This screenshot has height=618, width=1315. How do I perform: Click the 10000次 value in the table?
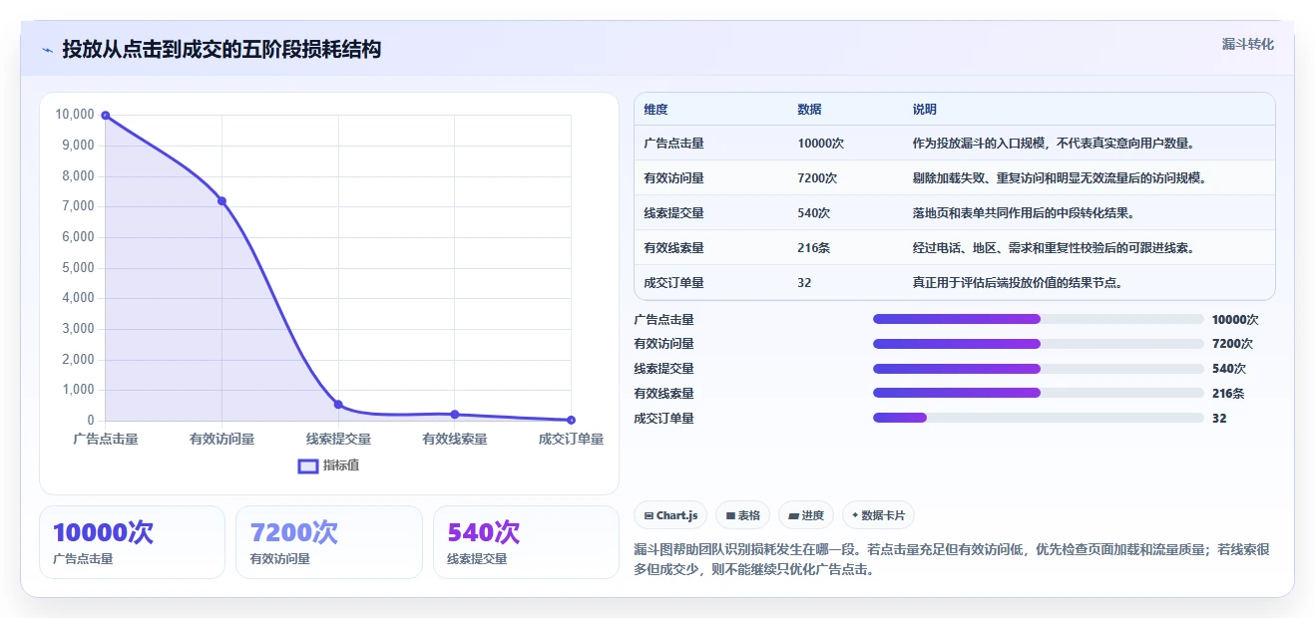click(820, 144)
